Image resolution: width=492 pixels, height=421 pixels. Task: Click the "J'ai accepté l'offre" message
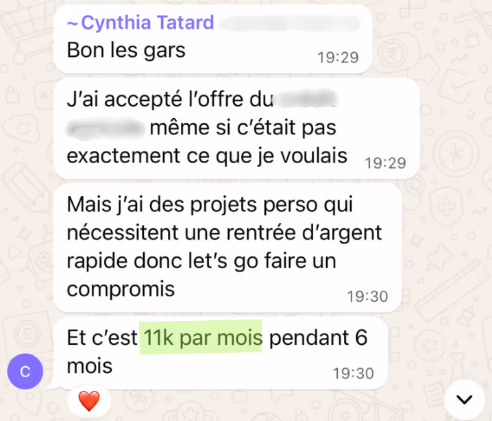tap(236, 129)
